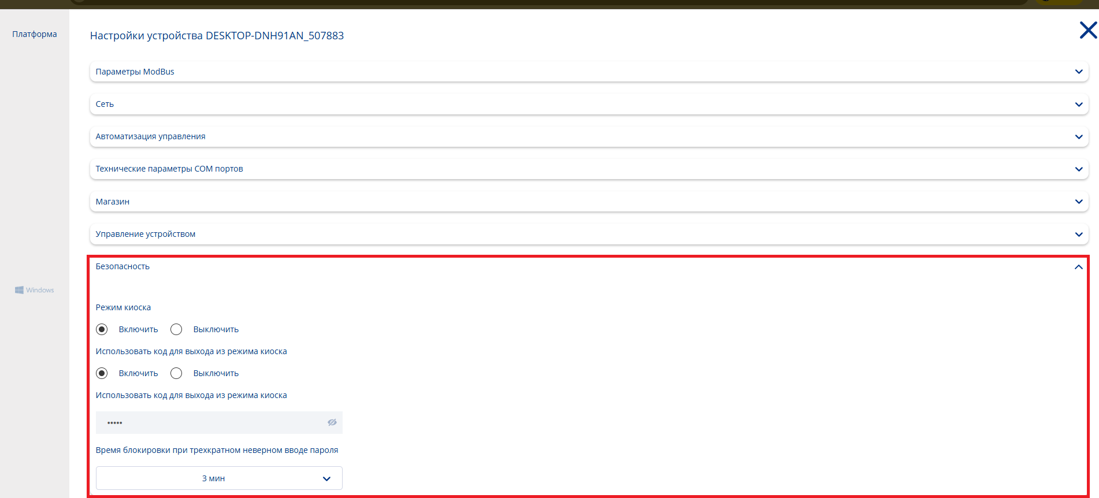The width and height of the screenshot is (1099, 498).
Task: Click the Магазин section chevron icon
Action: pos(1078,202)
